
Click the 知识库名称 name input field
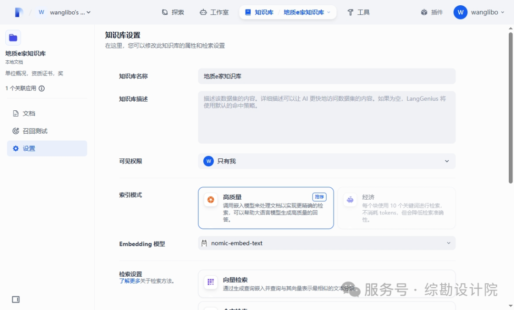[x=326, y=76]
